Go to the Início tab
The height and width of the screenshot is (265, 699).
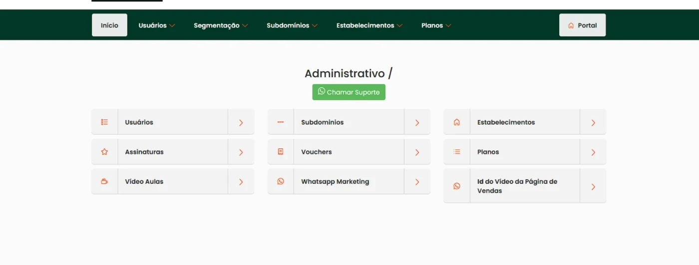coord(109,25)
